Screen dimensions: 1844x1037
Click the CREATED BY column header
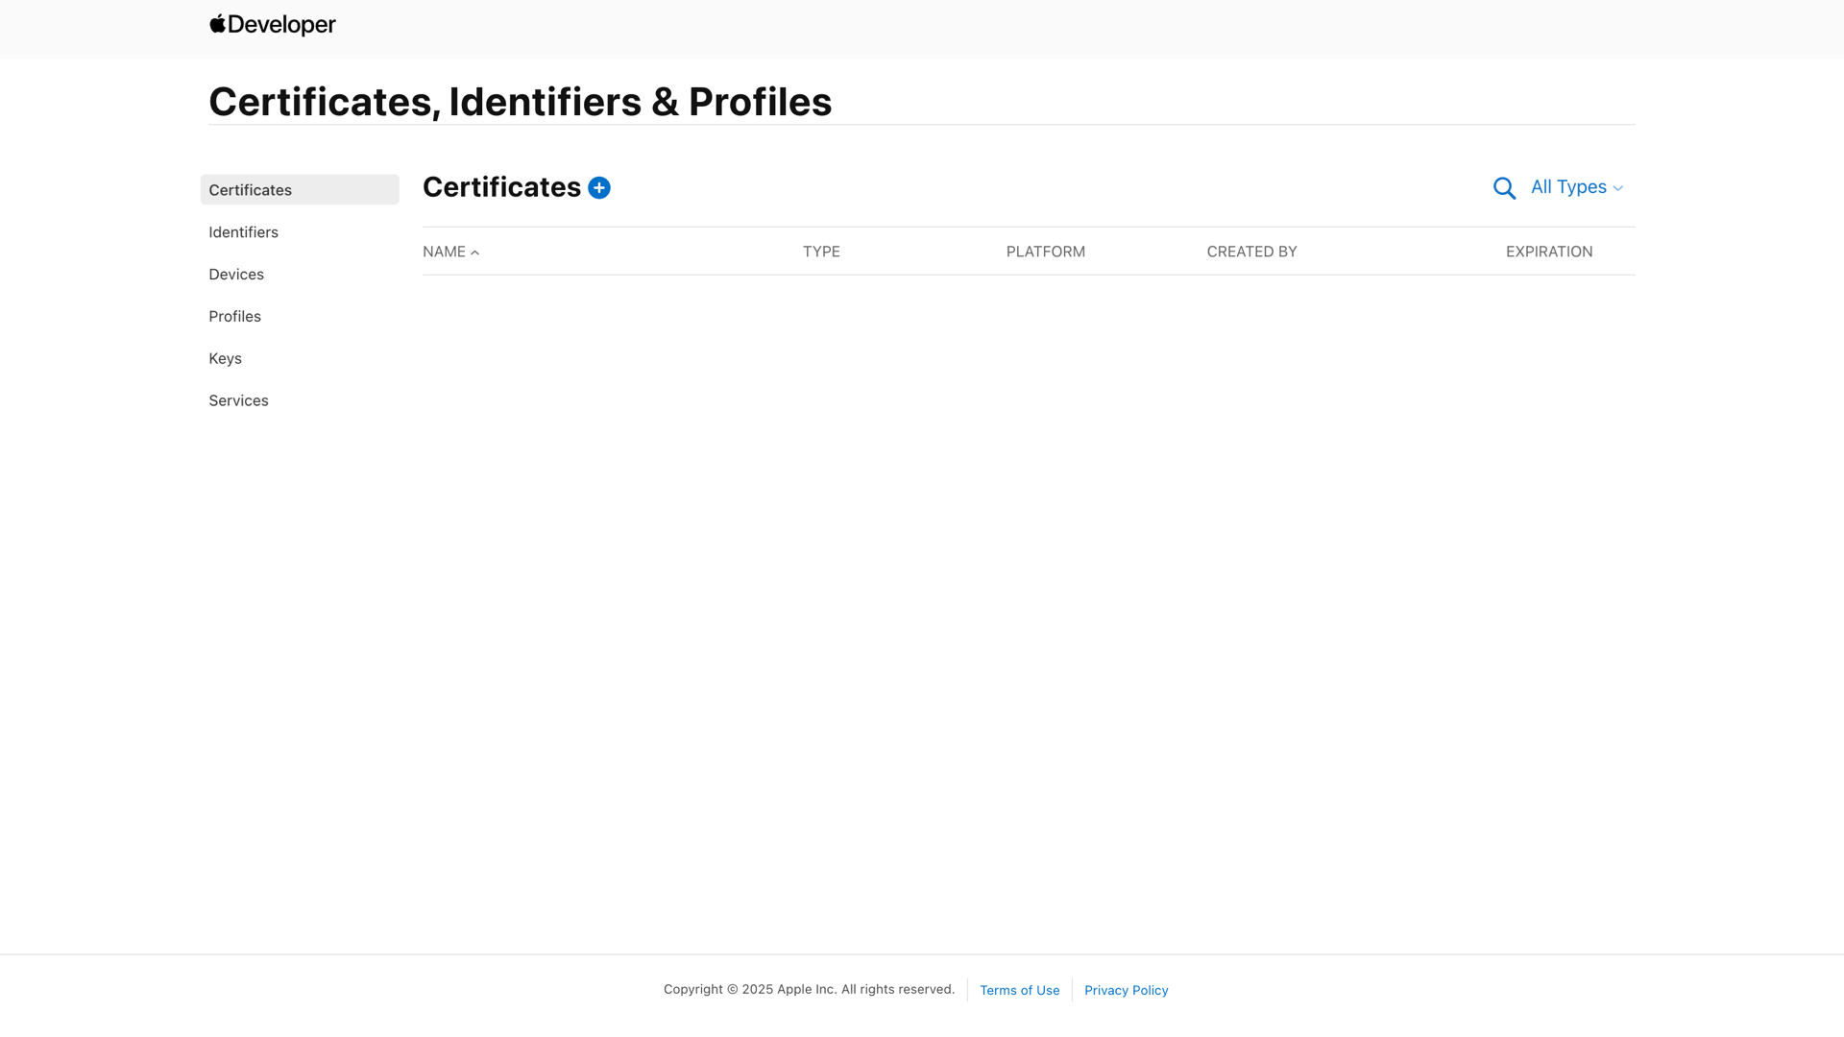pyautogui.click(x=1251, y=252)
